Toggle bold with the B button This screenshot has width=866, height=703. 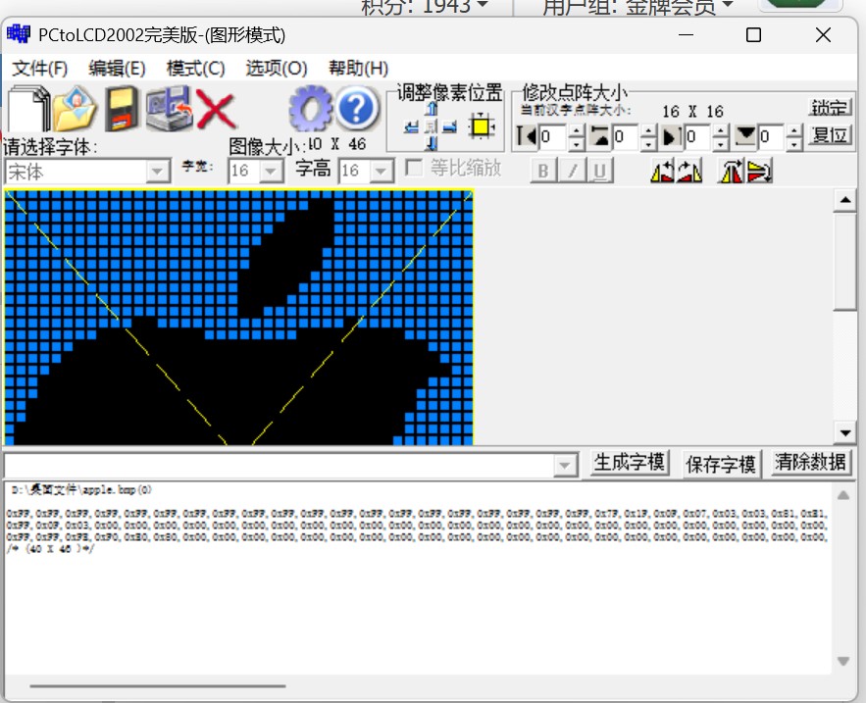click(543, 171)
